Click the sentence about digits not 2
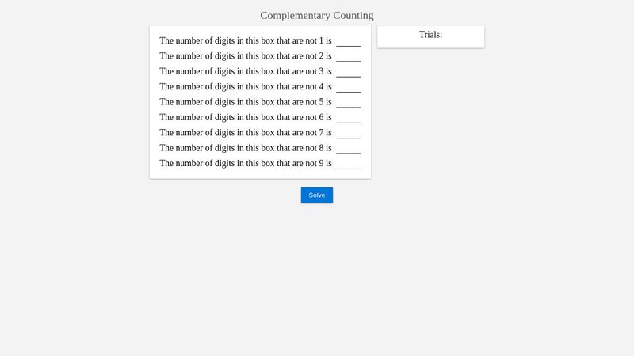This screenshot has width=634, height=356. pos(245,56)
